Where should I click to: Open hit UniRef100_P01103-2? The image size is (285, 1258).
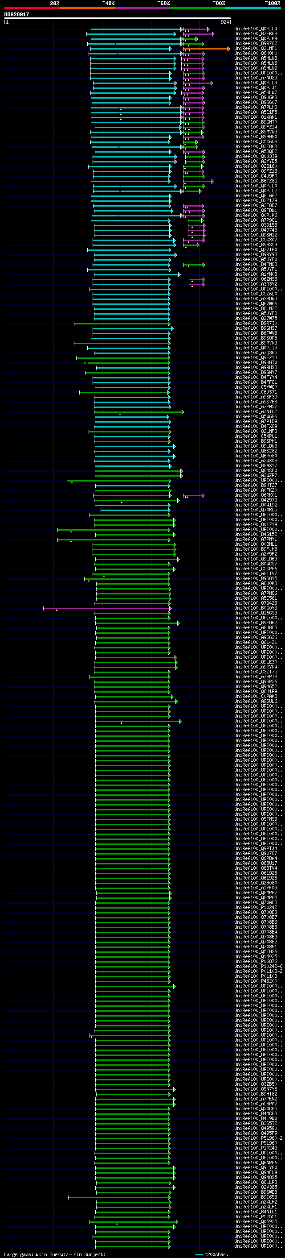(x=258, y=972)
